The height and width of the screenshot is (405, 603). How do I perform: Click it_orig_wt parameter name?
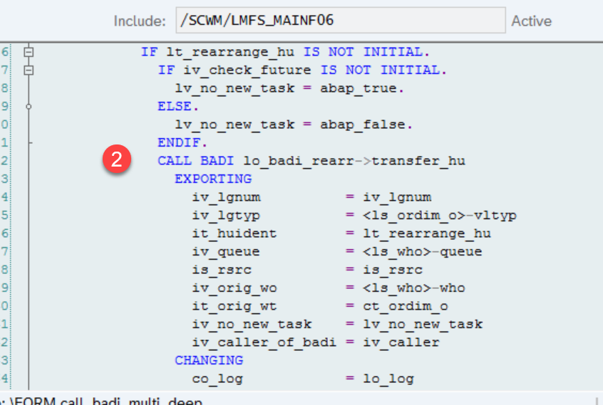coord(234,306)
